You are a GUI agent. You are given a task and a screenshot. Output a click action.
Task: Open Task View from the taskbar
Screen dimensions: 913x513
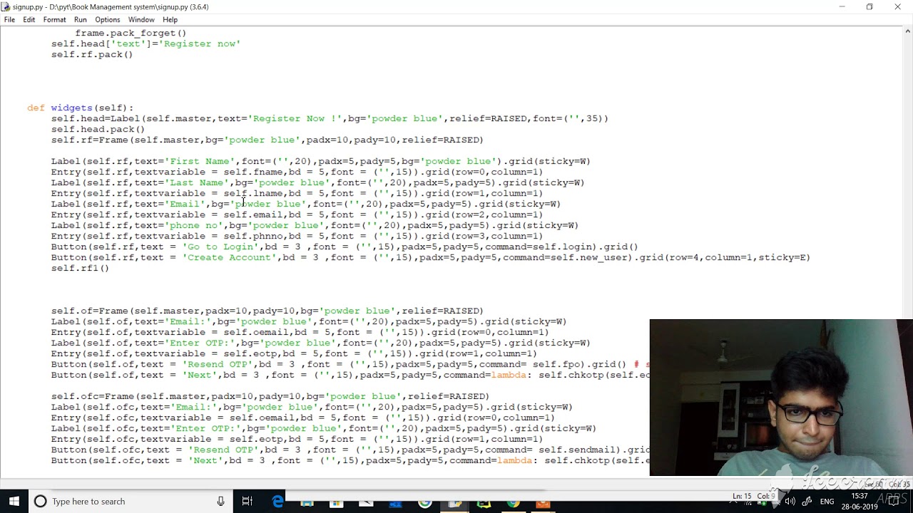(x=247, y=501)
